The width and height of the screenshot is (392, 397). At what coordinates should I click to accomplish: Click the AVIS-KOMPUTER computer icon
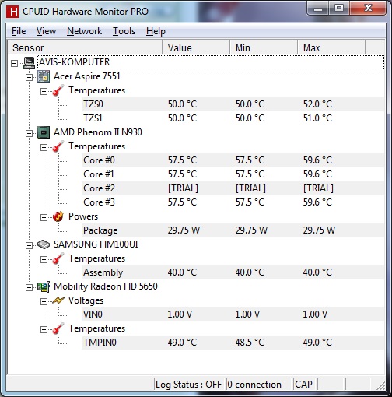(29, 62)
